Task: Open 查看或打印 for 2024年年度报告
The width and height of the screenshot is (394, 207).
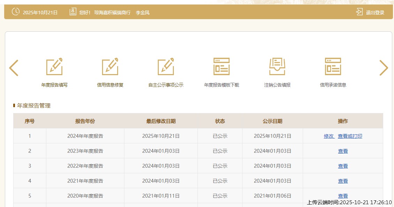Action: (350, 136)
